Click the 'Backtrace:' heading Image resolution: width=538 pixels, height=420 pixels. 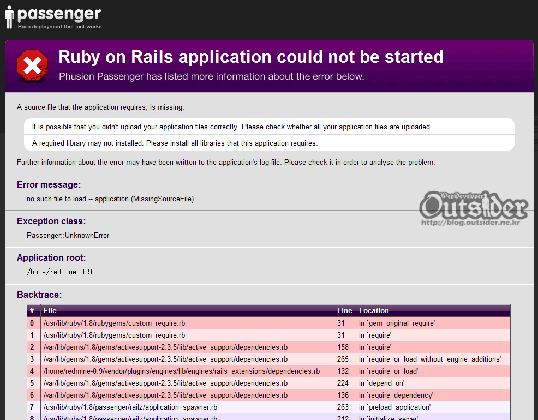tap(39, 295)
